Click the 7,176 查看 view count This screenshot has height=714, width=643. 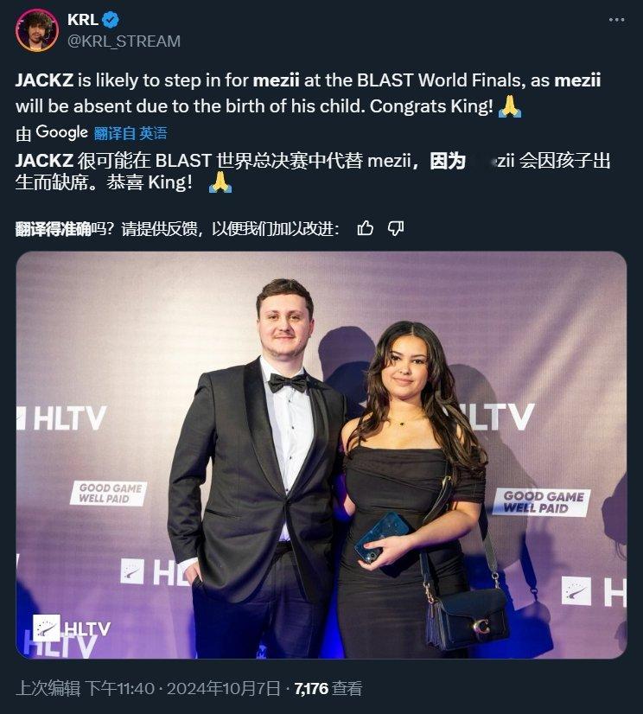pos(328,688)
